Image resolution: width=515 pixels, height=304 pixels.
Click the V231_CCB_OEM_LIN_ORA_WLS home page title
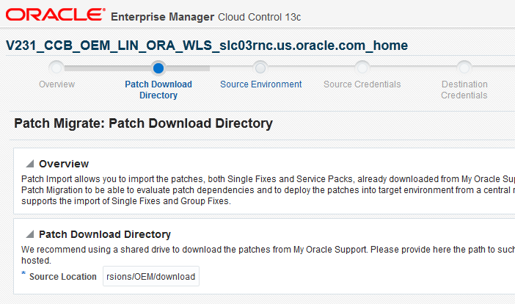click(207, 46)
